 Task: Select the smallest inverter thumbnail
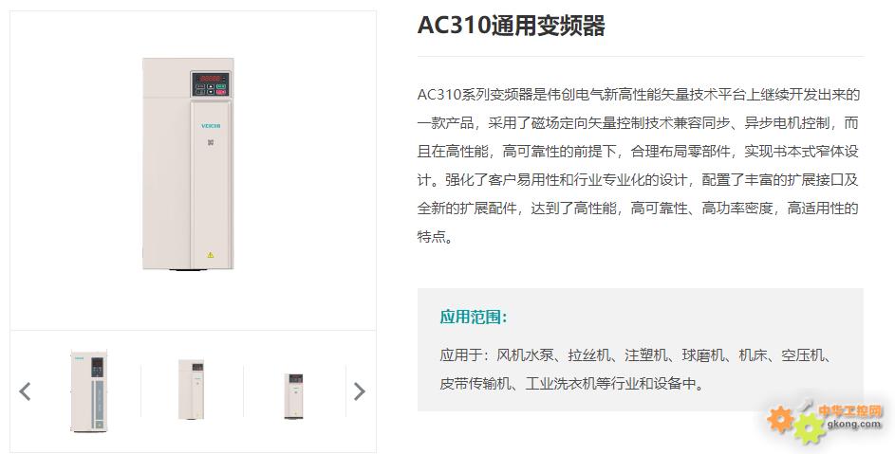click(294, 396)
